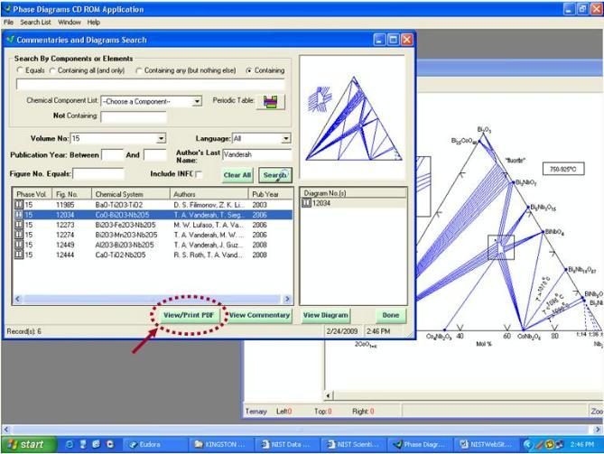The width and height of the screenshot is (604, 454).
Task: Switch to NISTWebSit... taskbar item
Action: (x=486, y=444)
